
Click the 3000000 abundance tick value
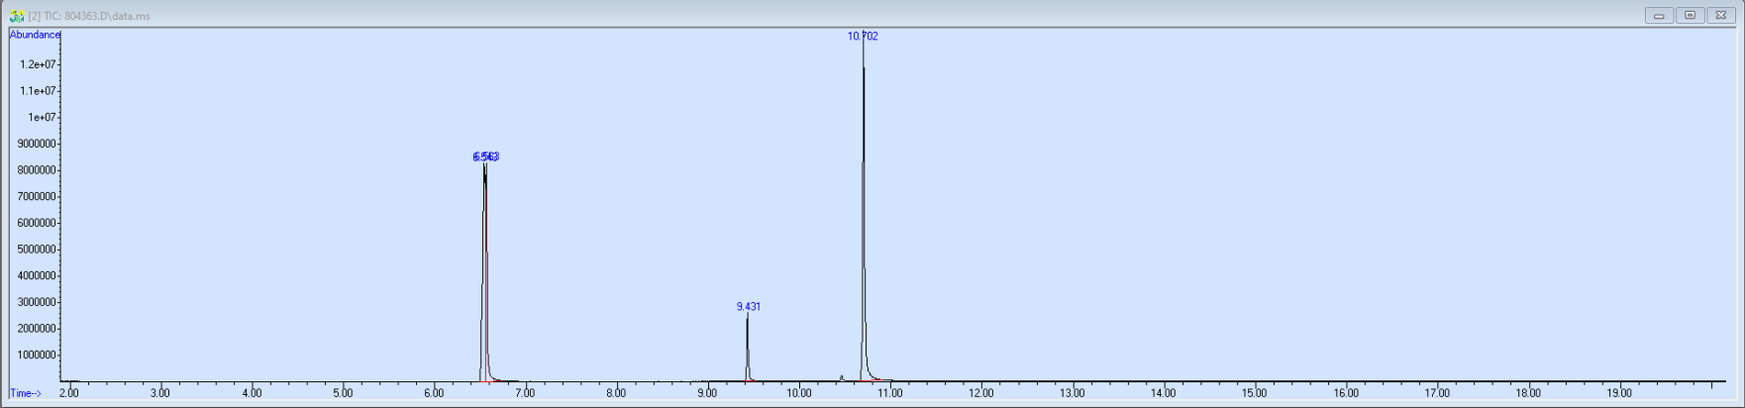[x=37, y=302]
